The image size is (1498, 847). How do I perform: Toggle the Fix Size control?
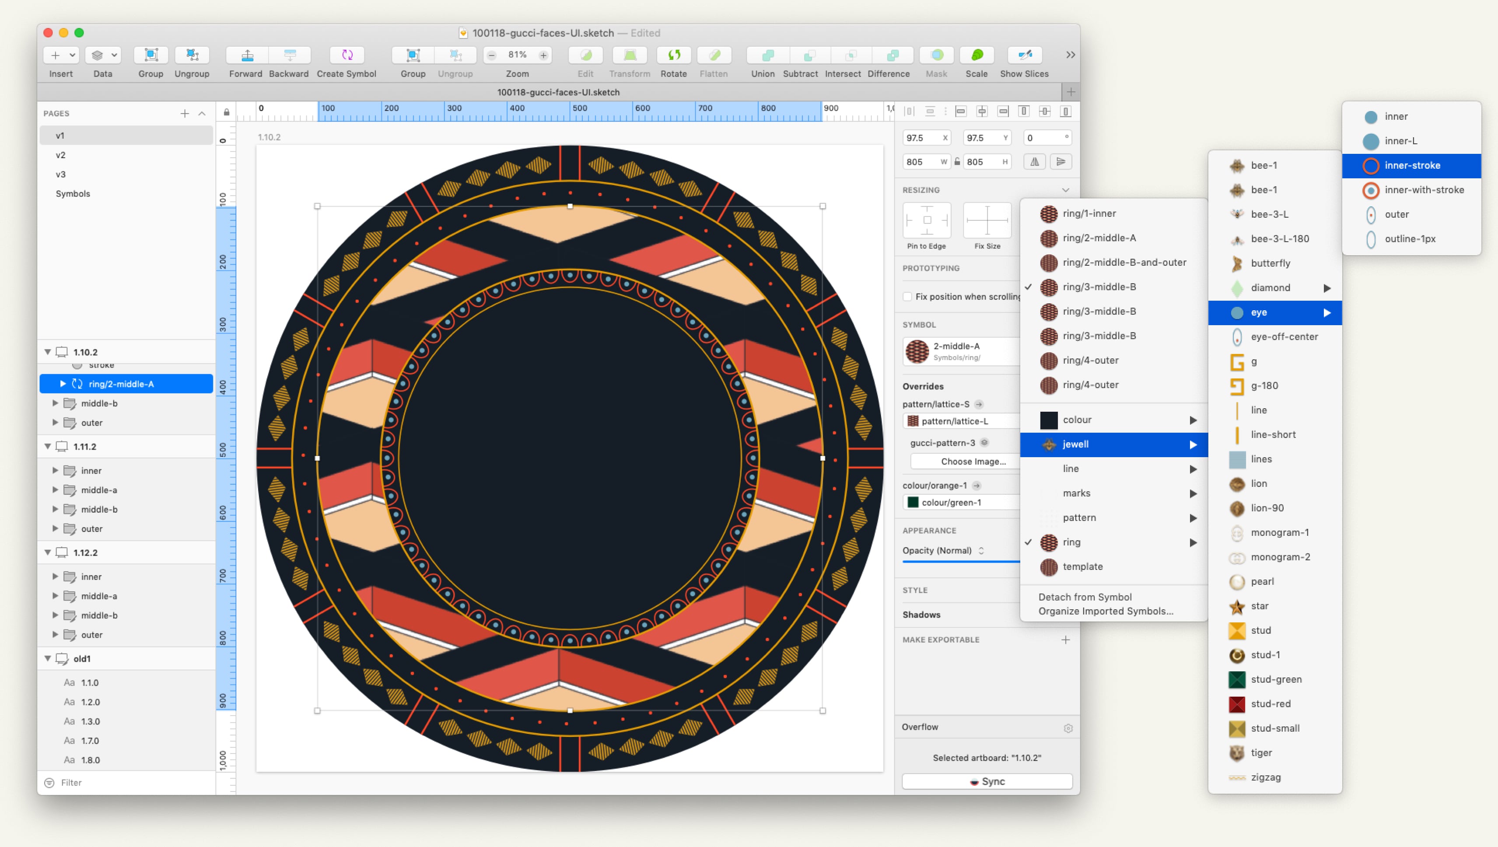pos(987,220)
